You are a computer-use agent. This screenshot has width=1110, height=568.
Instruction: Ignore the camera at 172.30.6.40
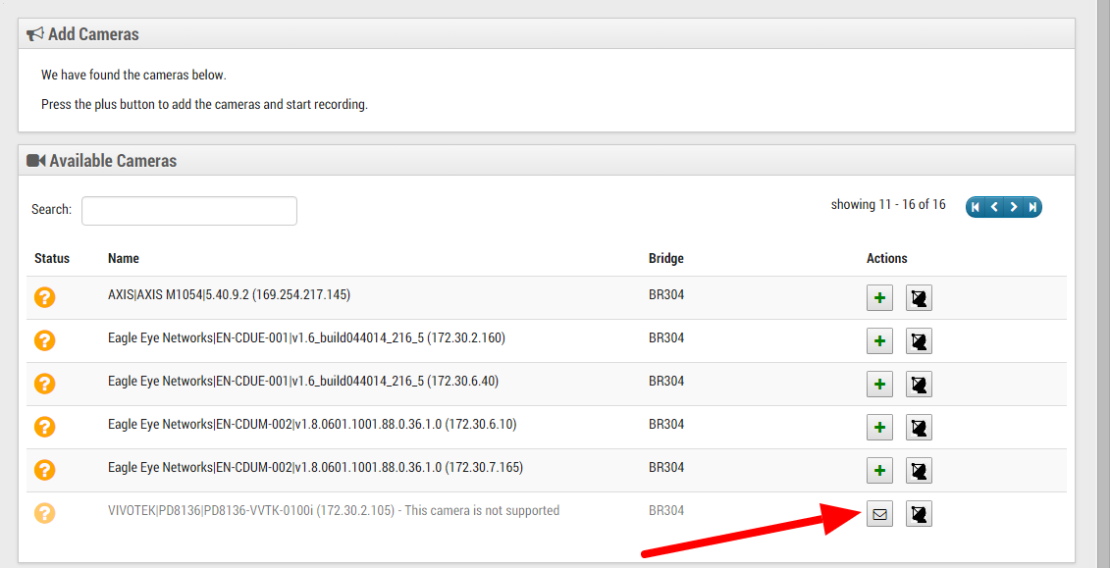pos(919,385)
